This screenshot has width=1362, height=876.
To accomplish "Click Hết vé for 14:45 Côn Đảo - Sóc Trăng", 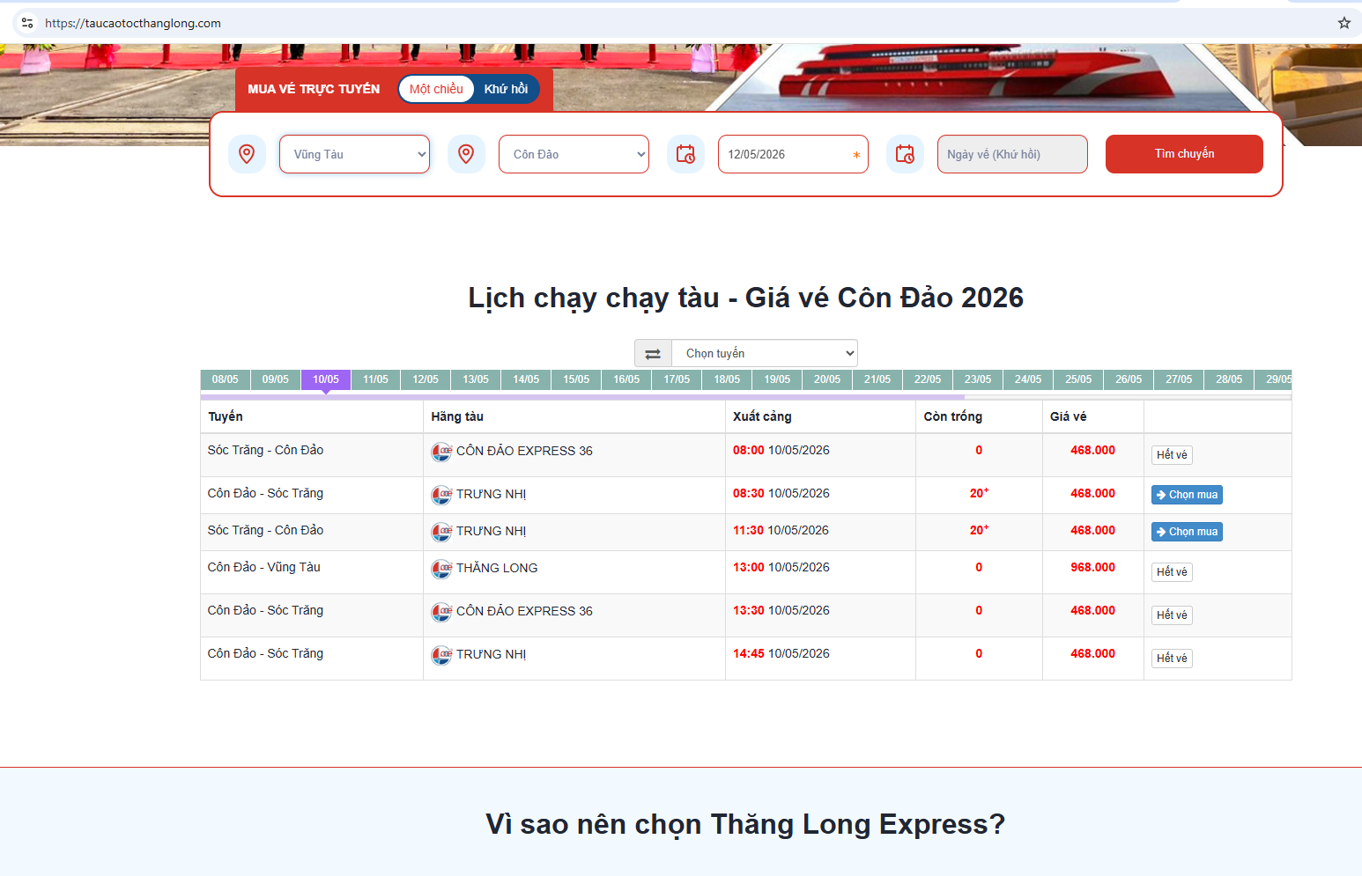I will click(1172, 659).
